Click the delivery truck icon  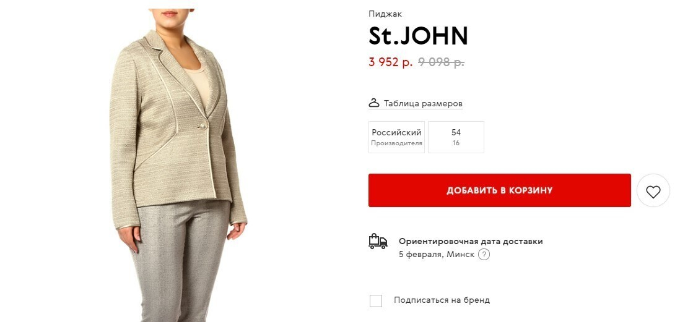pos(378,241)
